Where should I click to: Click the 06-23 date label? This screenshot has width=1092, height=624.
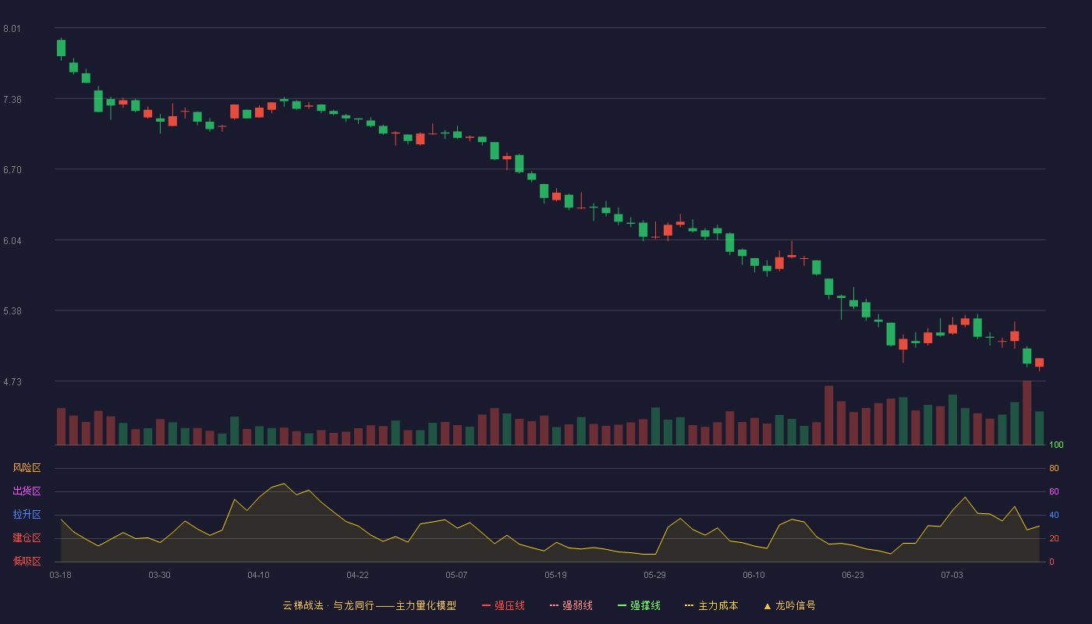[x=853, y=575]
